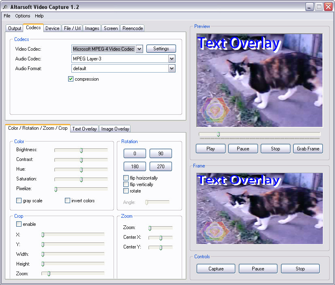Click the Brightness slider handle
The height and width of the screenshot is (285, 335).
point(81,150)
